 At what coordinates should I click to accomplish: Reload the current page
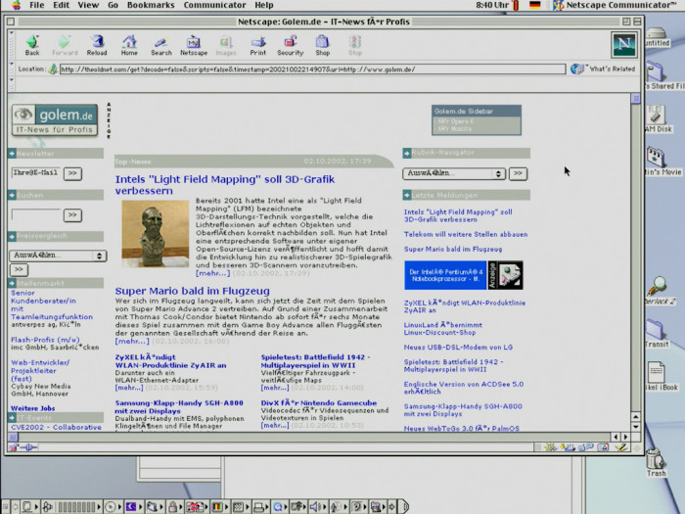pyautogui.click(x=97, y=45)
